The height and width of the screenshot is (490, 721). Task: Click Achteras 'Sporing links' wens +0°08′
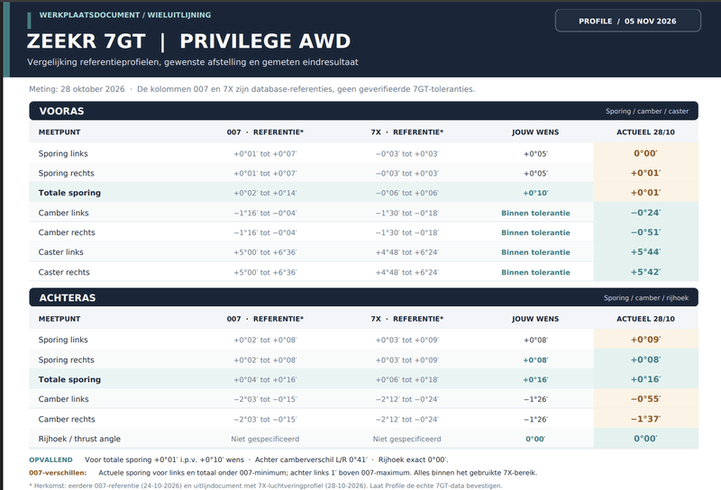(x=535, y=340)
